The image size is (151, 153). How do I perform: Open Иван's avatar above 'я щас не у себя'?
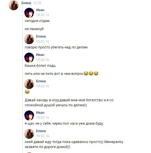[29, 115]
